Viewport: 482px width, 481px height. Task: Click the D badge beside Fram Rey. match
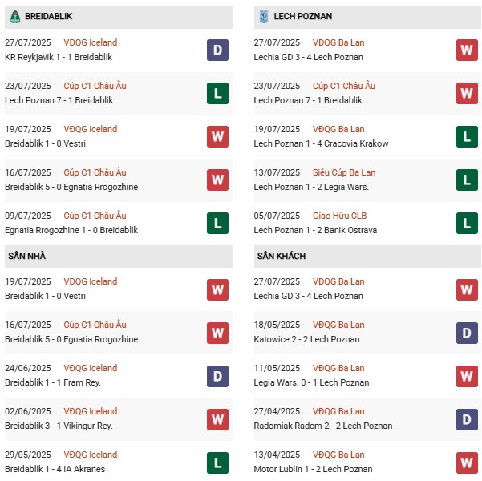[217, 375]
